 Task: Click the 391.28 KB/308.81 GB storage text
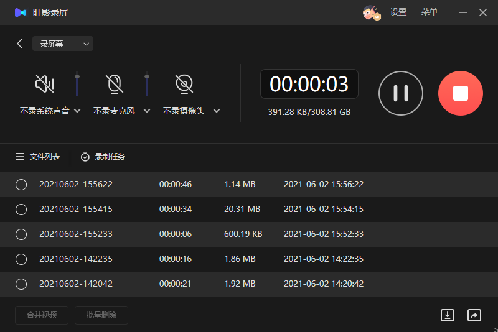click(x=309, y=112)
